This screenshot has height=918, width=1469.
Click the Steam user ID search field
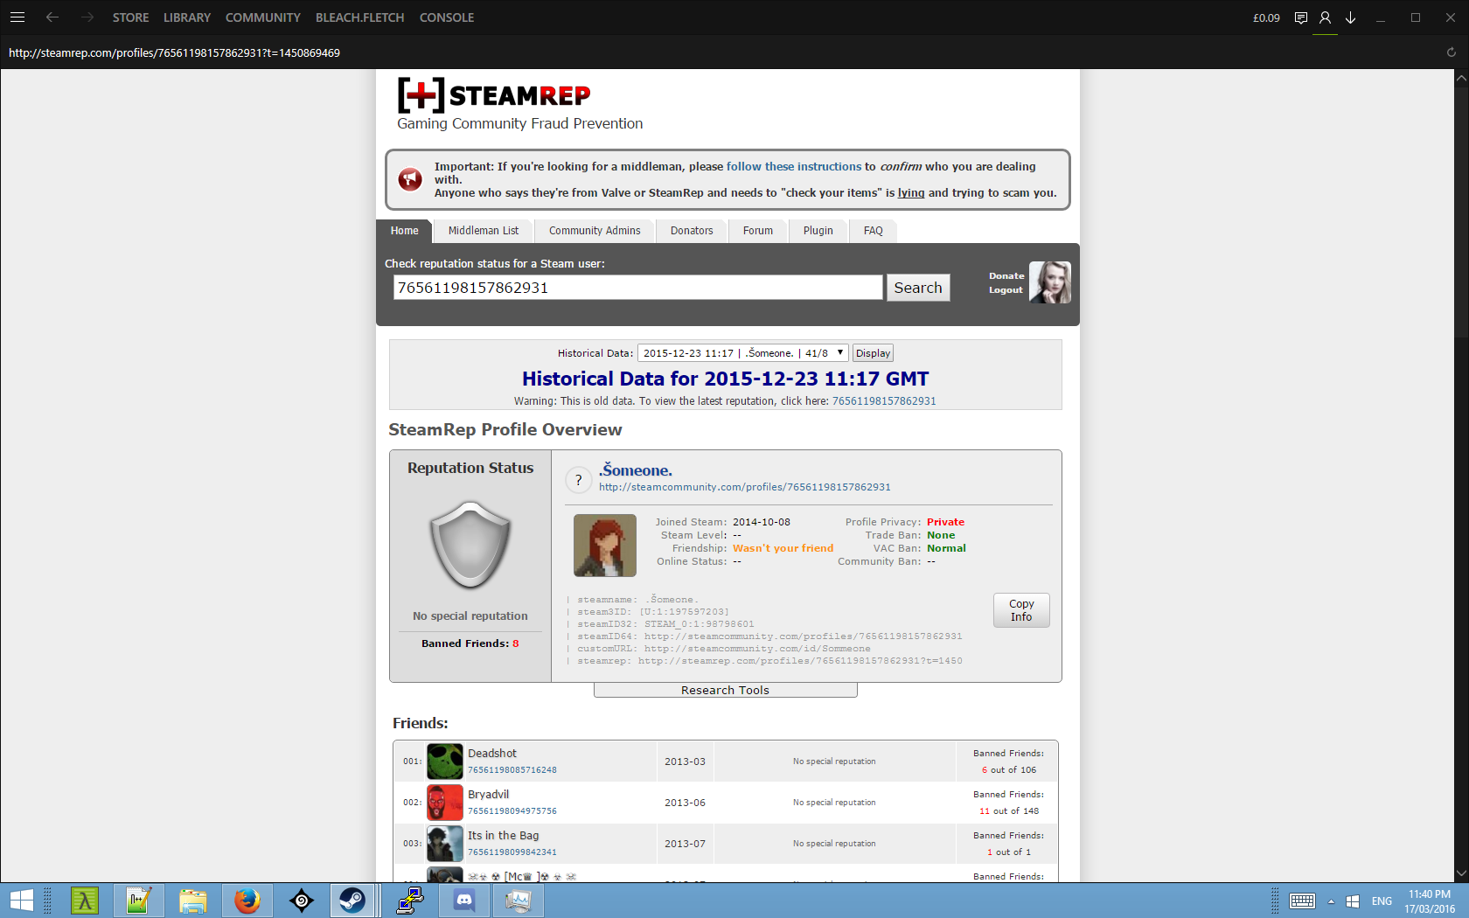point(637,288)
